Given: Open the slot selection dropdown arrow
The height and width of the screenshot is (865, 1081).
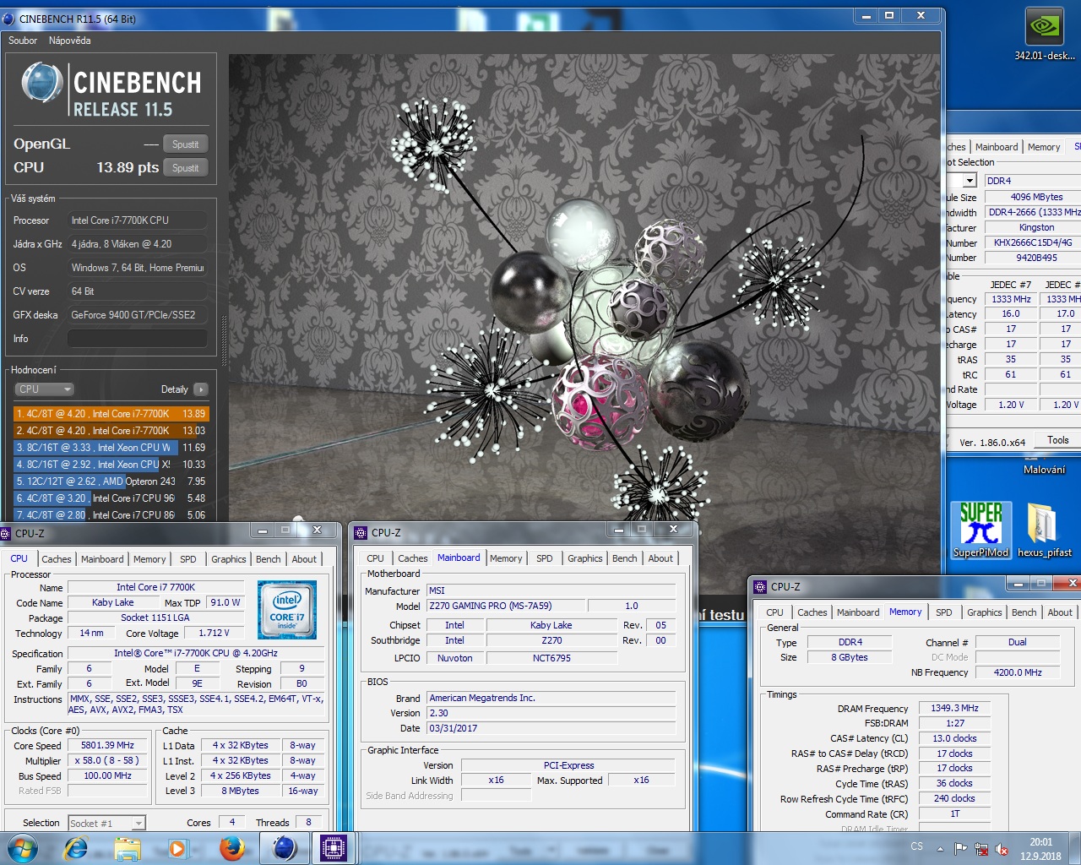Looking at the screenshot, I should 970,181.
